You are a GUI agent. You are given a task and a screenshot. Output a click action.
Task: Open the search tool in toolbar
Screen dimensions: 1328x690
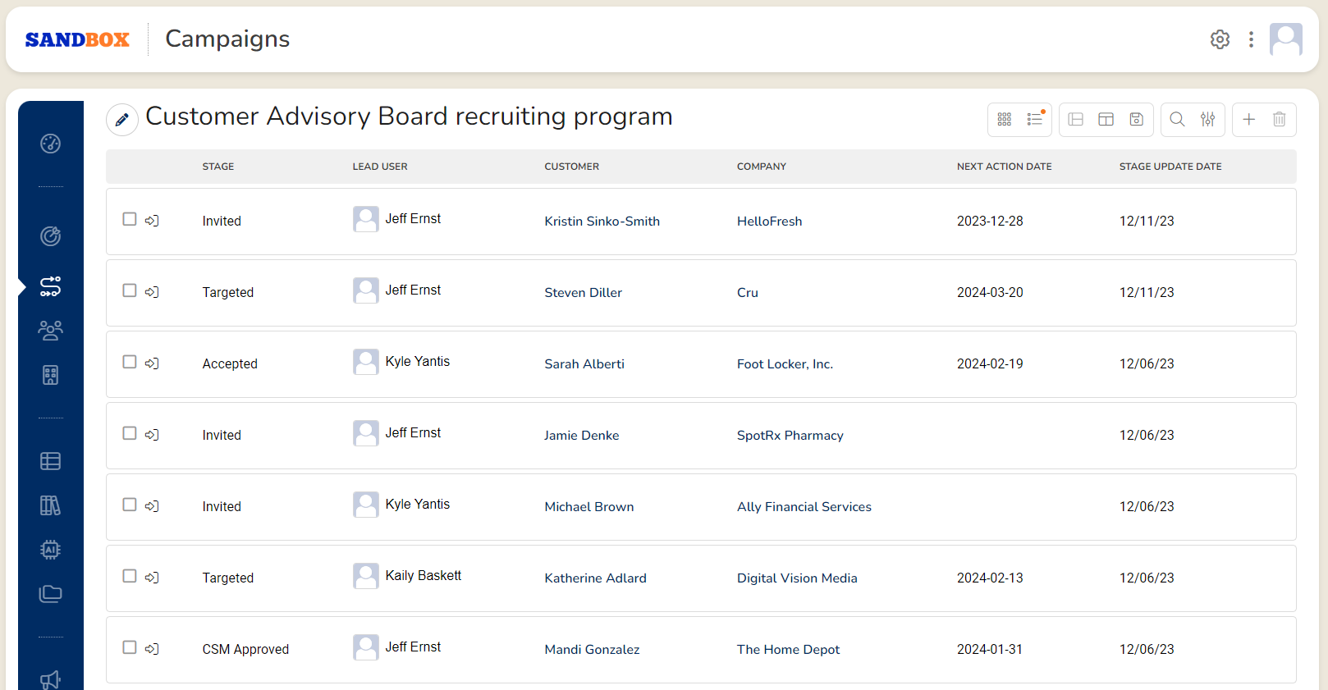1176,120
